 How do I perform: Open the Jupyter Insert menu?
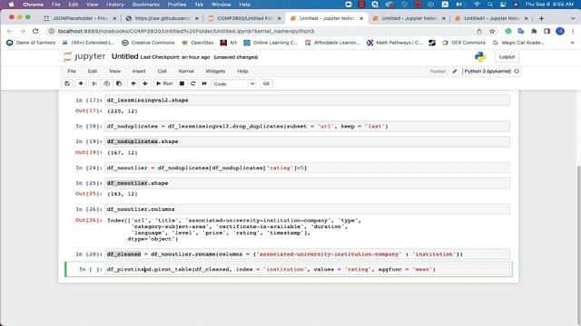pyautogui.click(x=139, y=71)
